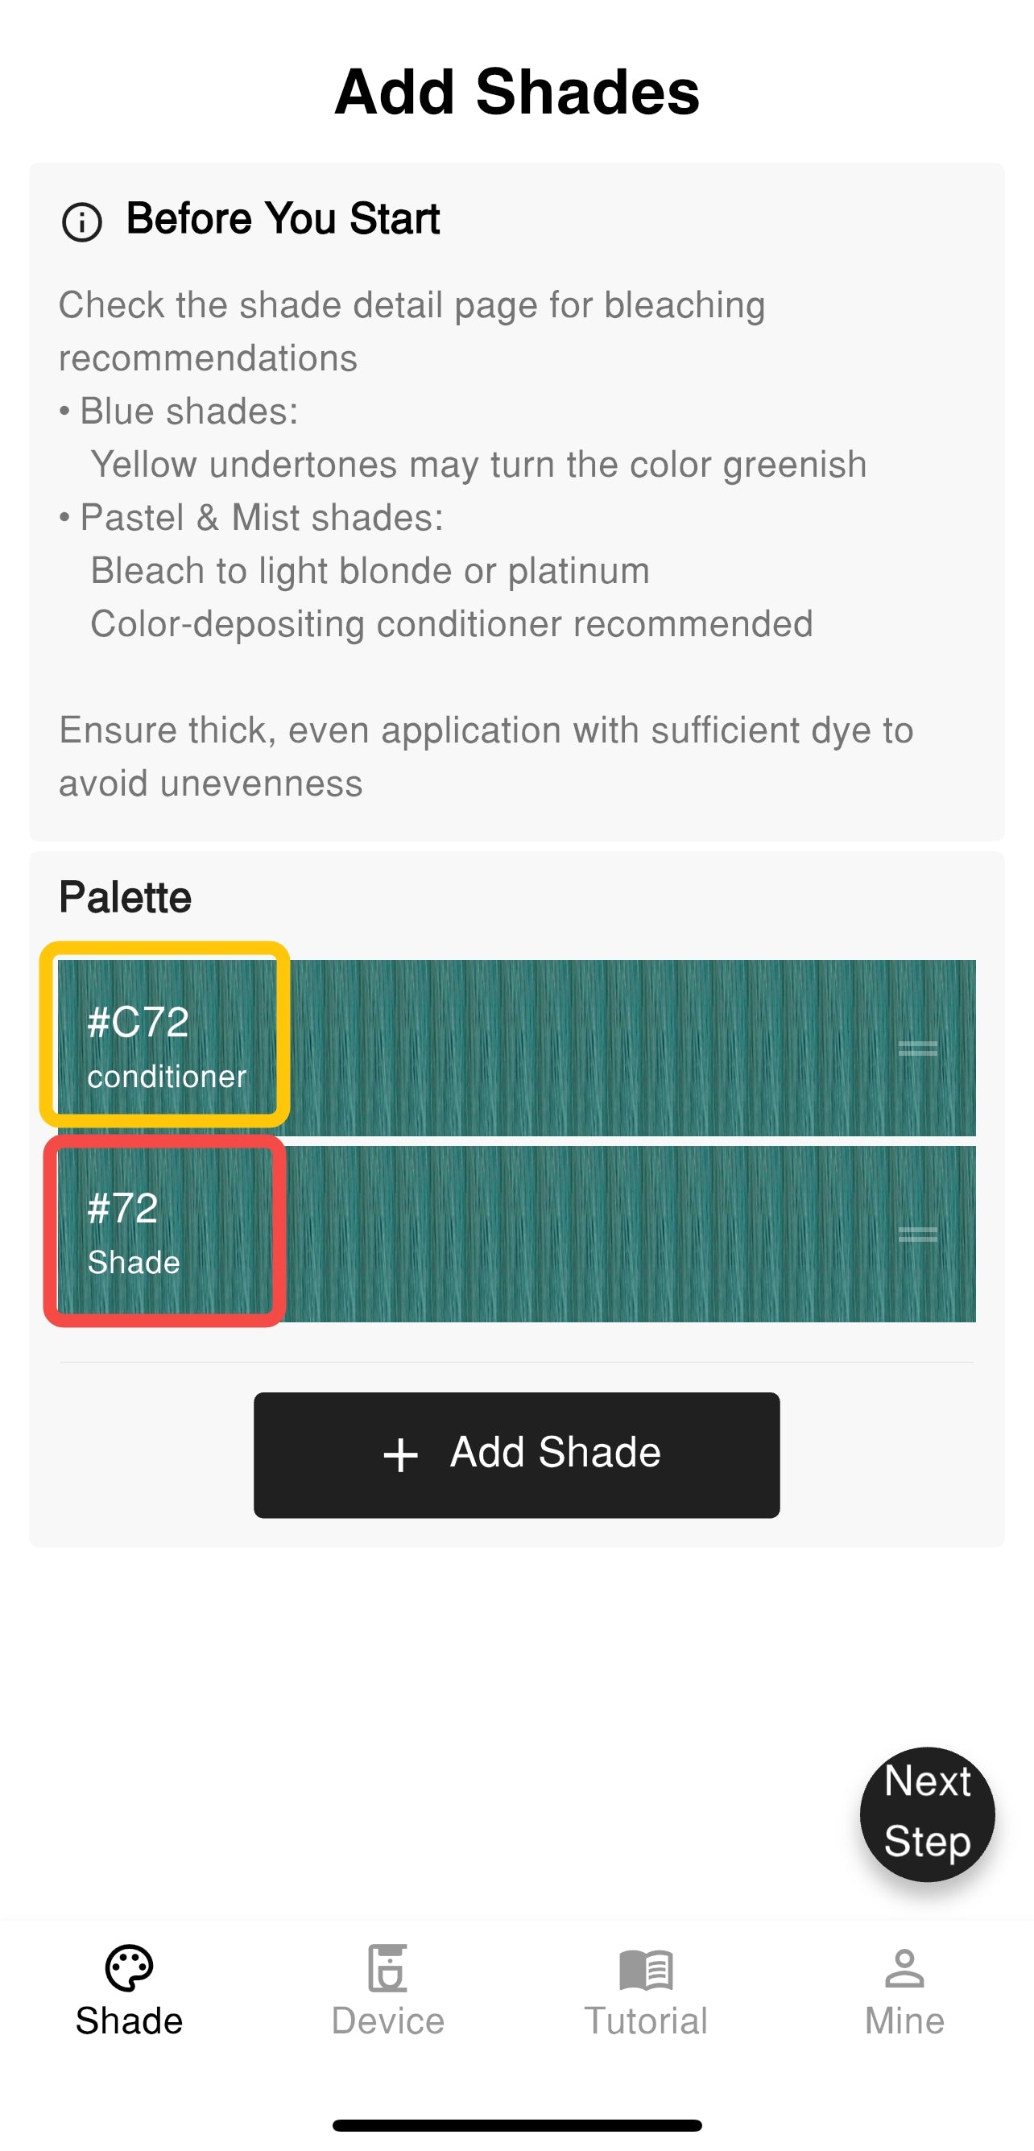Grab the reorder handle on #C72 row
1034x2151 pixels.
tap(917, 1048)
